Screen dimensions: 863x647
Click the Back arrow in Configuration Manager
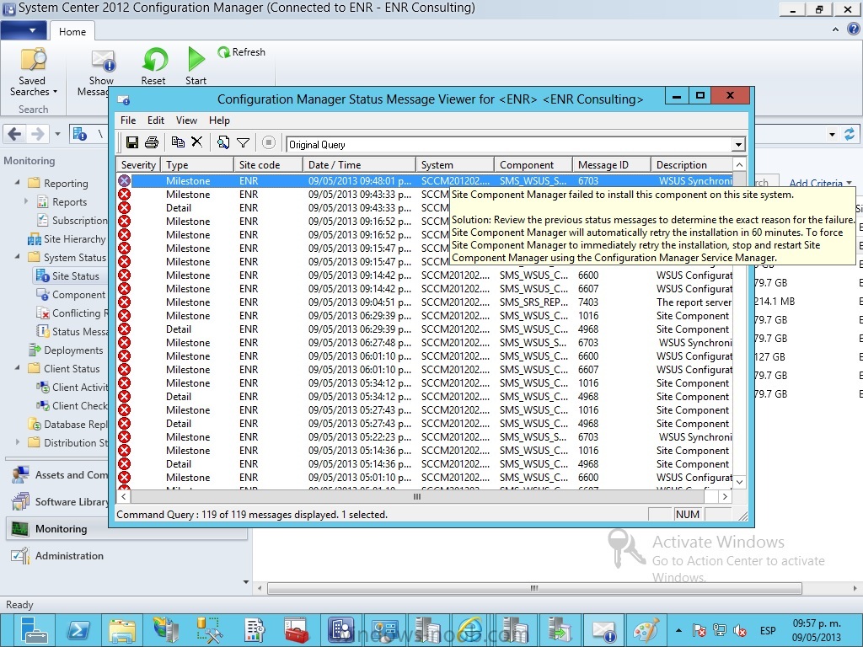point(15,134)
